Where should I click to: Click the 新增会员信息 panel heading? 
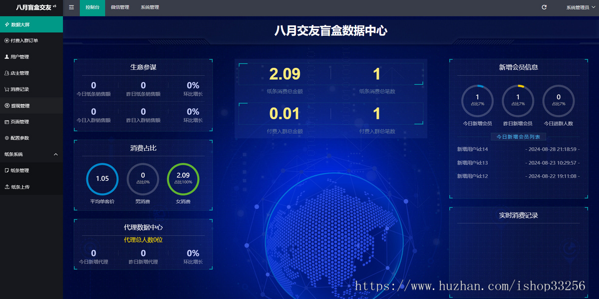pyautogui.click(x=518, y=67)
